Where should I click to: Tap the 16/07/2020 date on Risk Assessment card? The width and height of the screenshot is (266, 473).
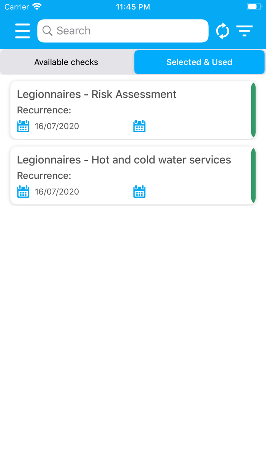pos(57,126)
